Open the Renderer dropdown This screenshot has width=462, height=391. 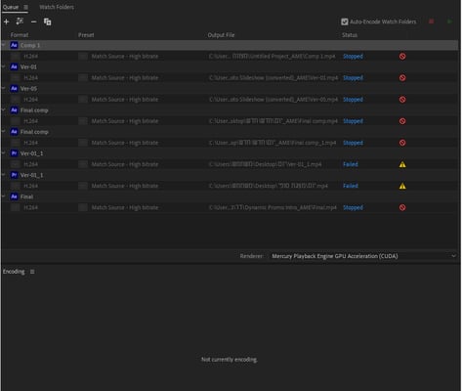tap(362, 256)
